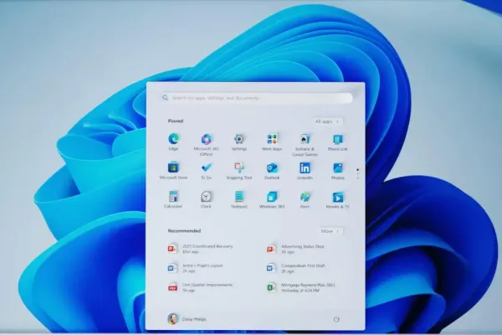Launch Microsoft 365 (Office) app
The image size is (502, 335).
pos(206,145)
